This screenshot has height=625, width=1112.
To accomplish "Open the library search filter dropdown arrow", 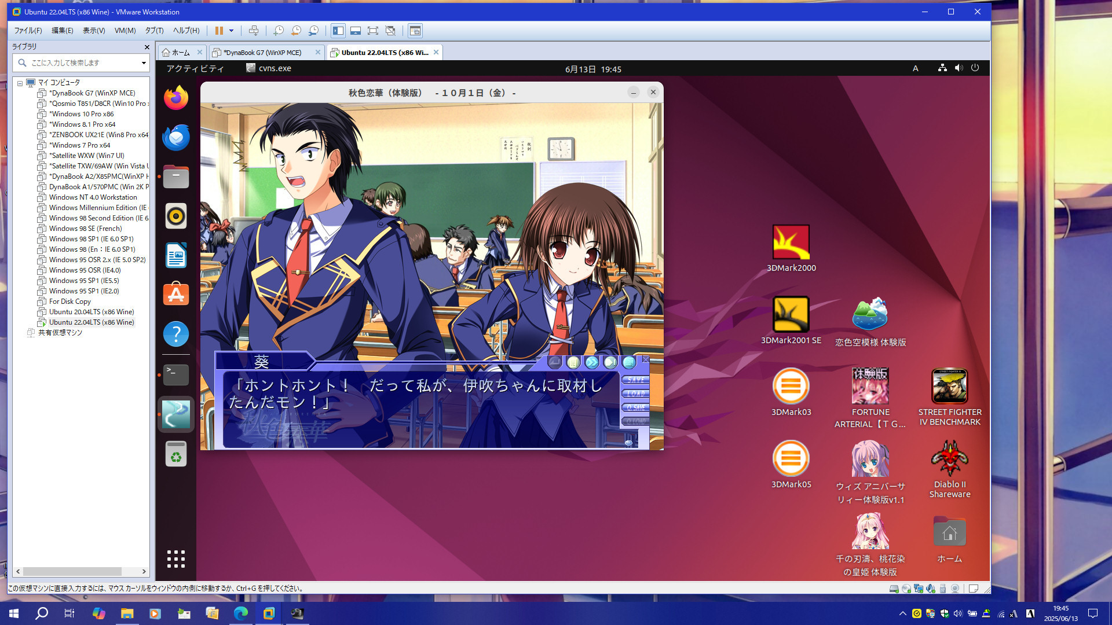I will point(144,62).
